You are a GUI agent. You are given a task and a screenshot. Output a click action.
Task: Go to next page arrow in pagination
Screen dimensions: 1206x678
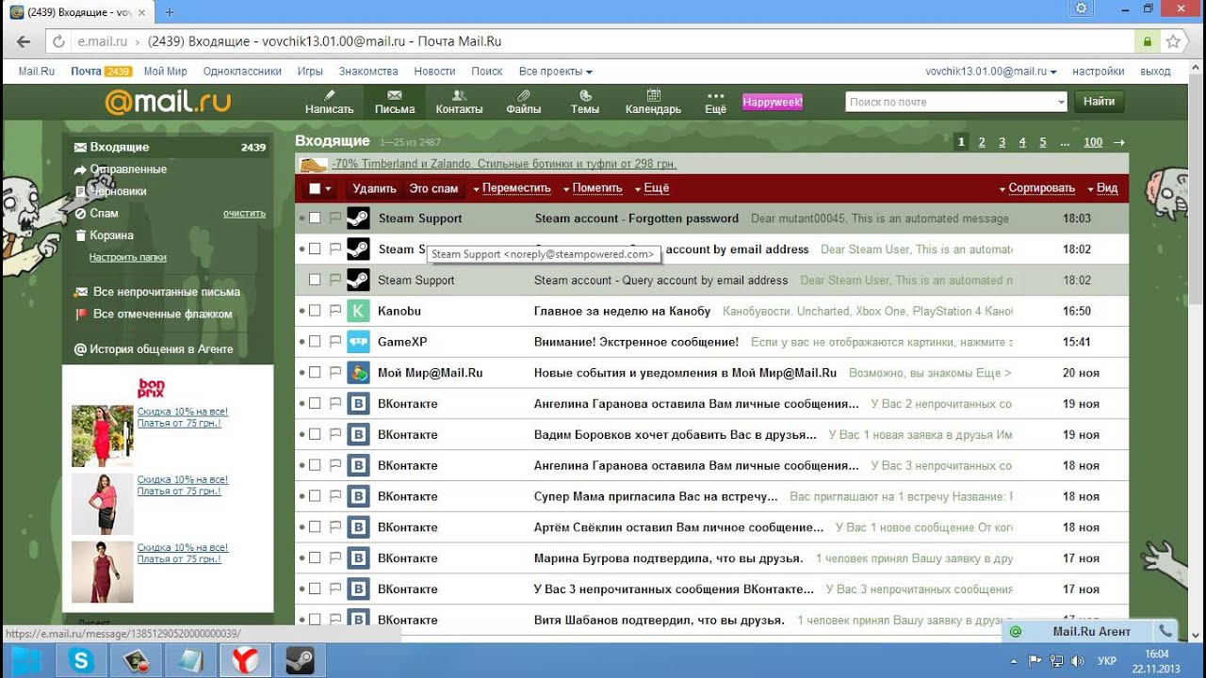(x=1119, y=142)
